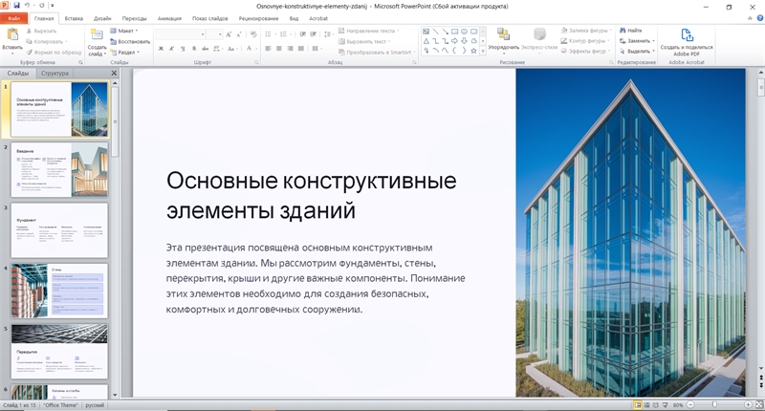Viewport: 765px width, 411px height.
Task: Close the slides thumbnail pane
Action: [x=114, y=74]
